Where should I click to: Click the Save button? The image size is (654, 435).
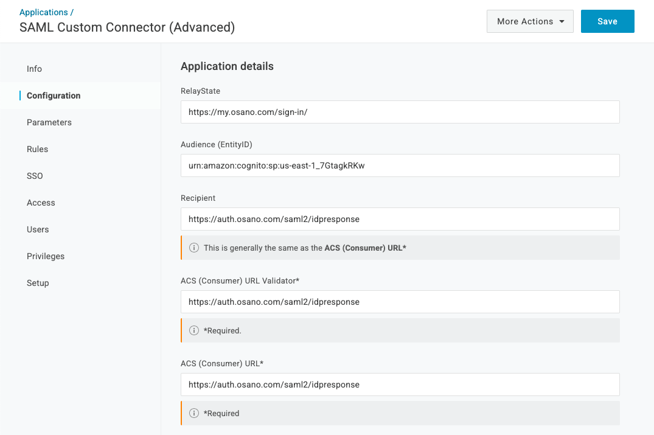click(x=607, y=21)
